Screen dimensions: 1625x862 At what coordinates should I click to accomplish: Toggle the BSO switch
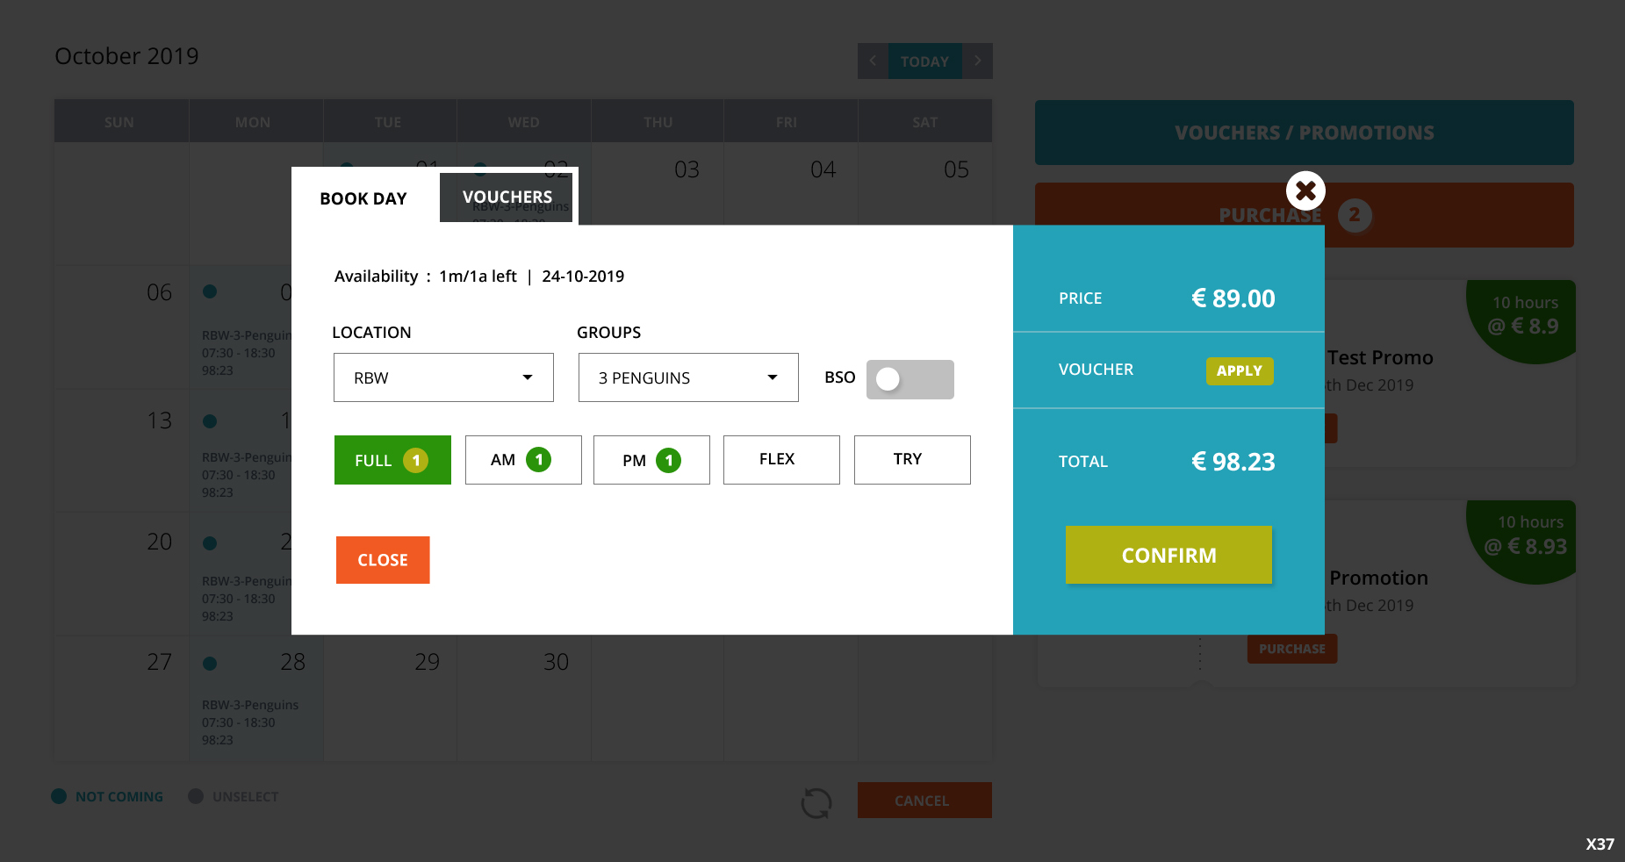pos(910,379)
